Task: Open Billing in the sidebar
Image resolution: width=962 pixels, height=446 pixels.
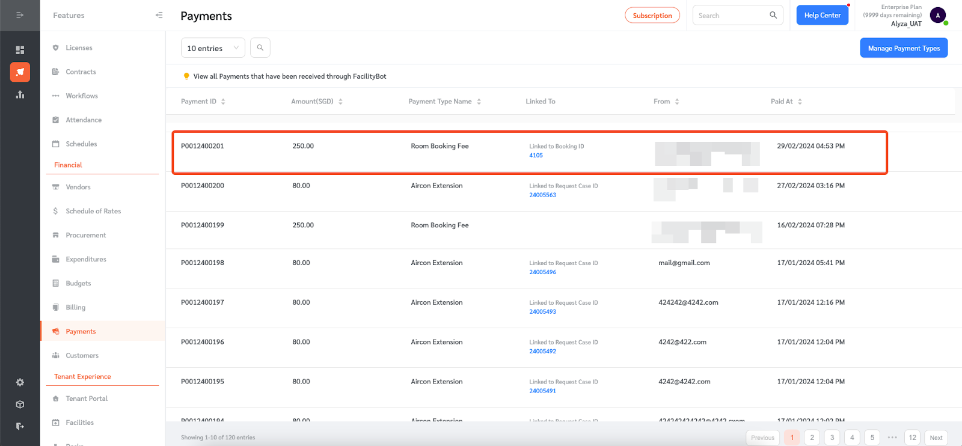Action: [76, 307]
